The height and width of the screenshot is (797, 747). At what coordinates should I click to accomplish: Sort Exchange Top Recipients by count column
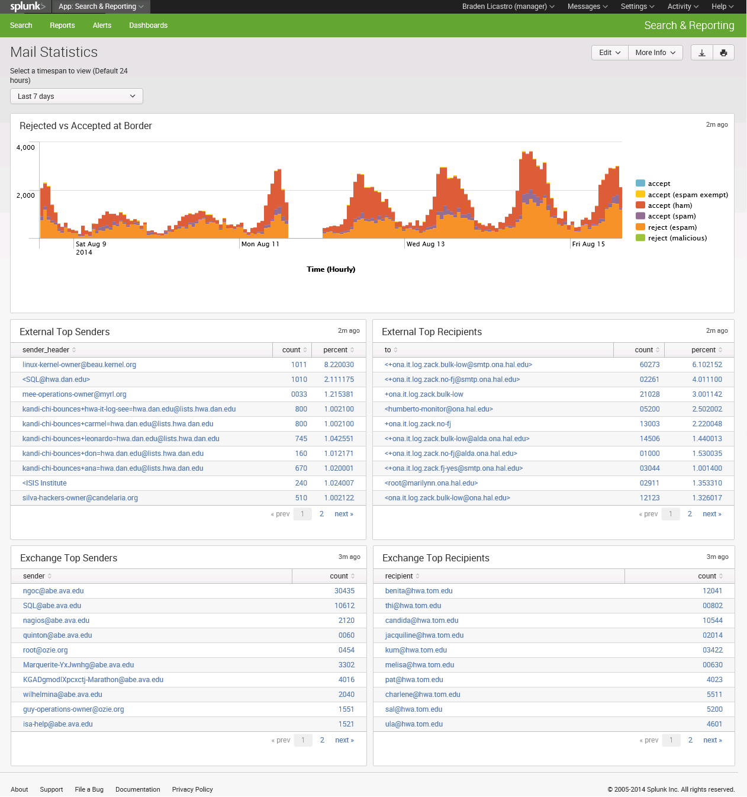point(710,576)
